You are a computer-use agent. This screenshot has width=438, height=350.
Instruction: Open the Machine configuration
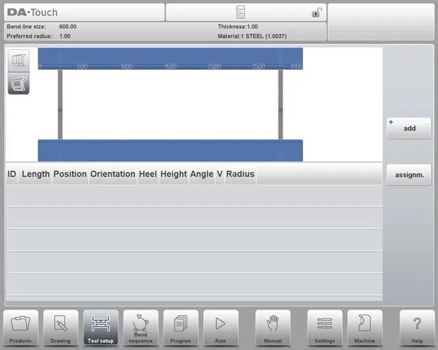coord(364,327)
